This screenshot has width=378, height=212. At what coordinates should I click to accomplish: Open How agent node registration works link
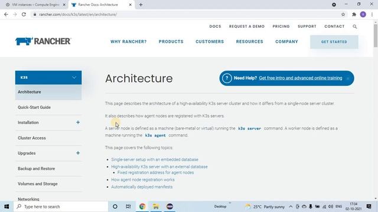click(143, 180)
